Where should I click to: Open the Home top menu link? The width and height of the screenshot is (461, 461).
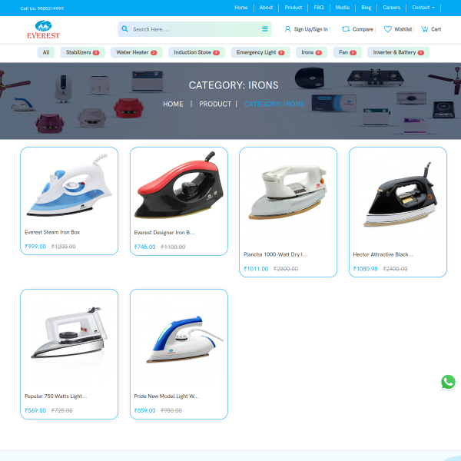[240, 8]
